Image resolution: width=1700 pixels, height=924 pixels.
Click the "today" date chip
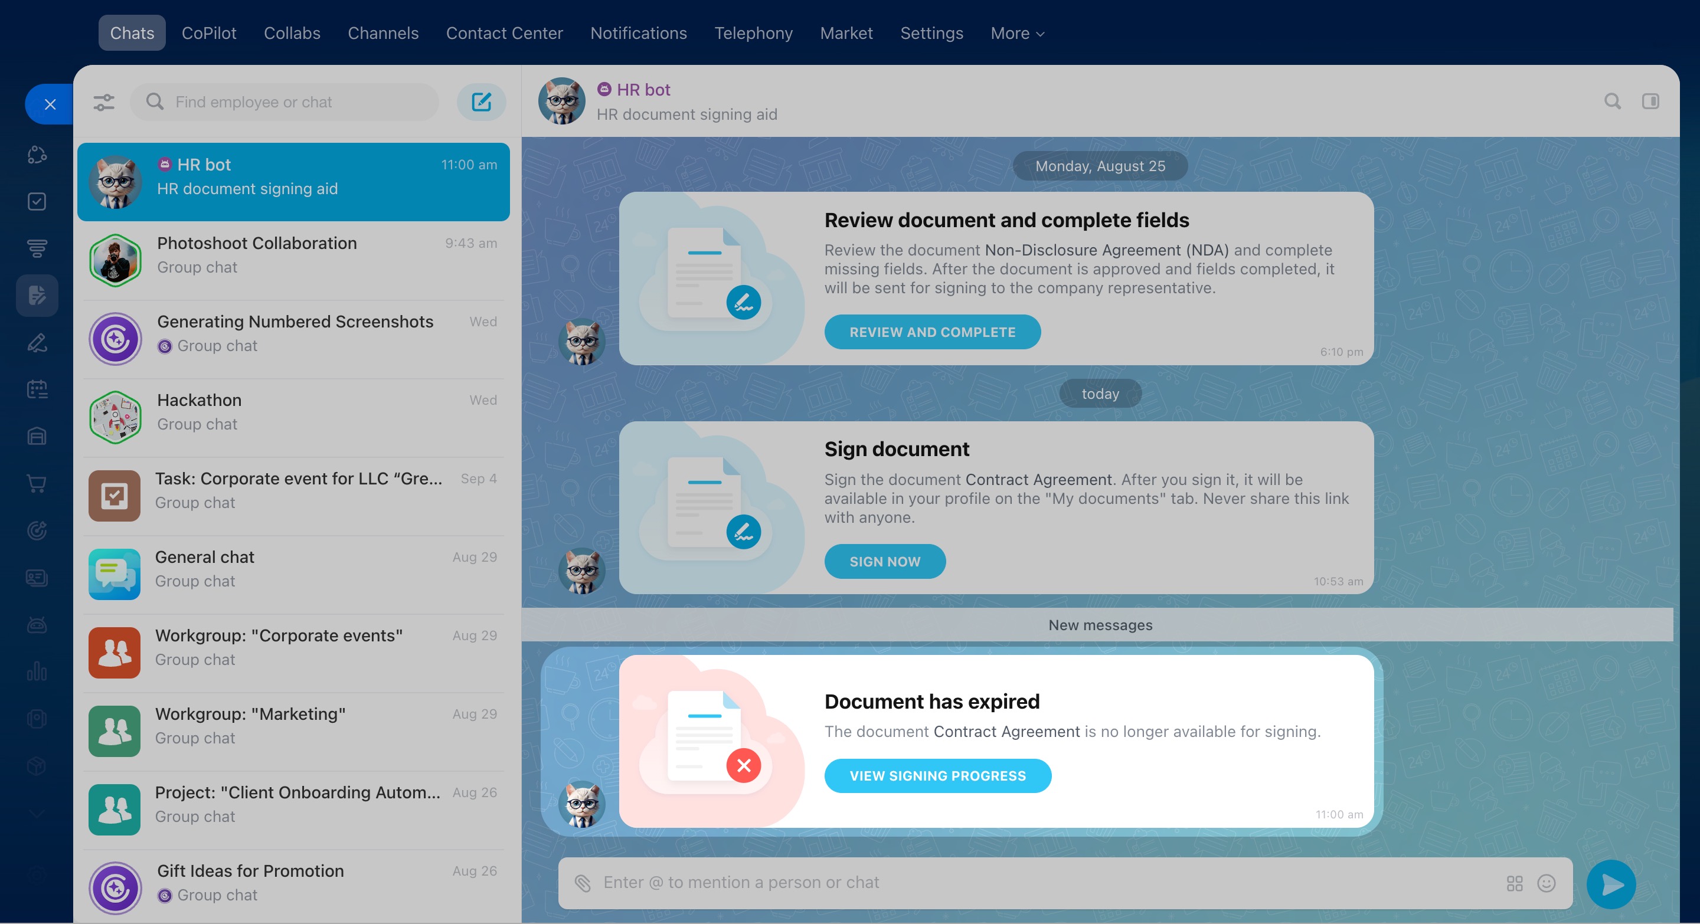click(1100, 393)
